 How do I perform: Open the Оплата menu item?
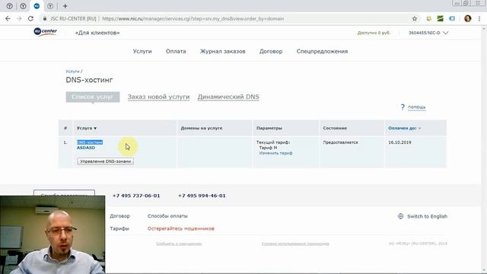176,51
